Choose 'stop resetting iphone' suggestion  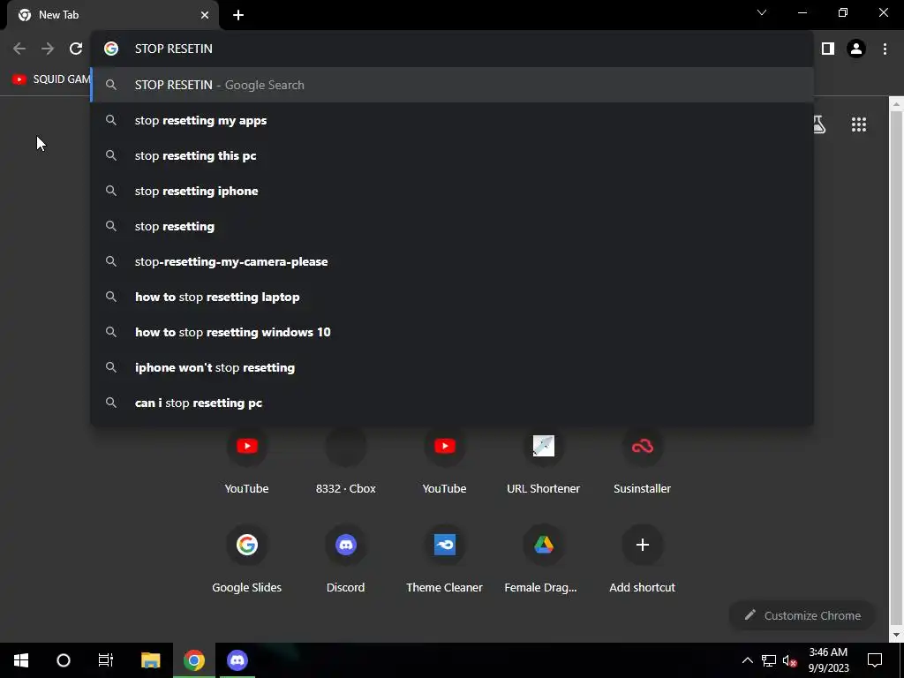pos(452,191)
